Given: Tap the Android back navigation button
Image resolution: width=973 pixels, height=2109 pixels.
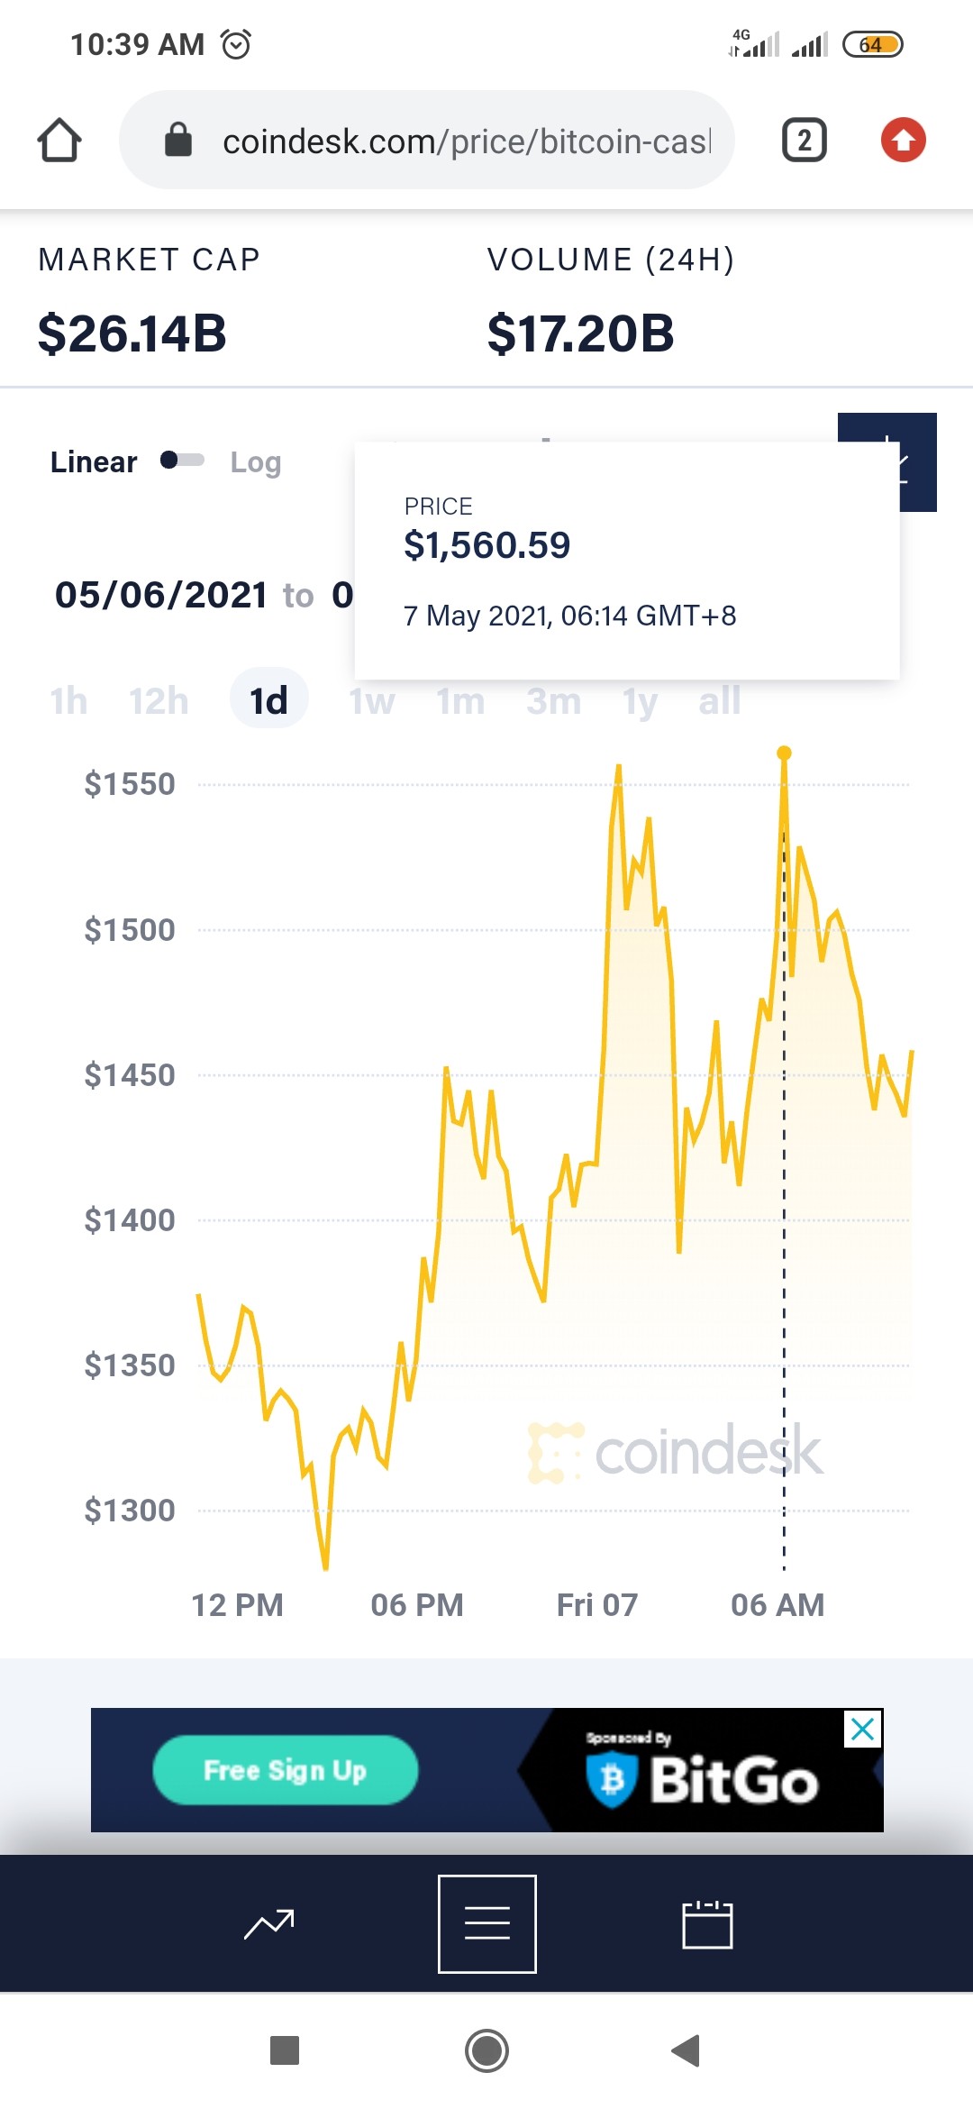Looking at the screenshot, I should [686, 2050].
